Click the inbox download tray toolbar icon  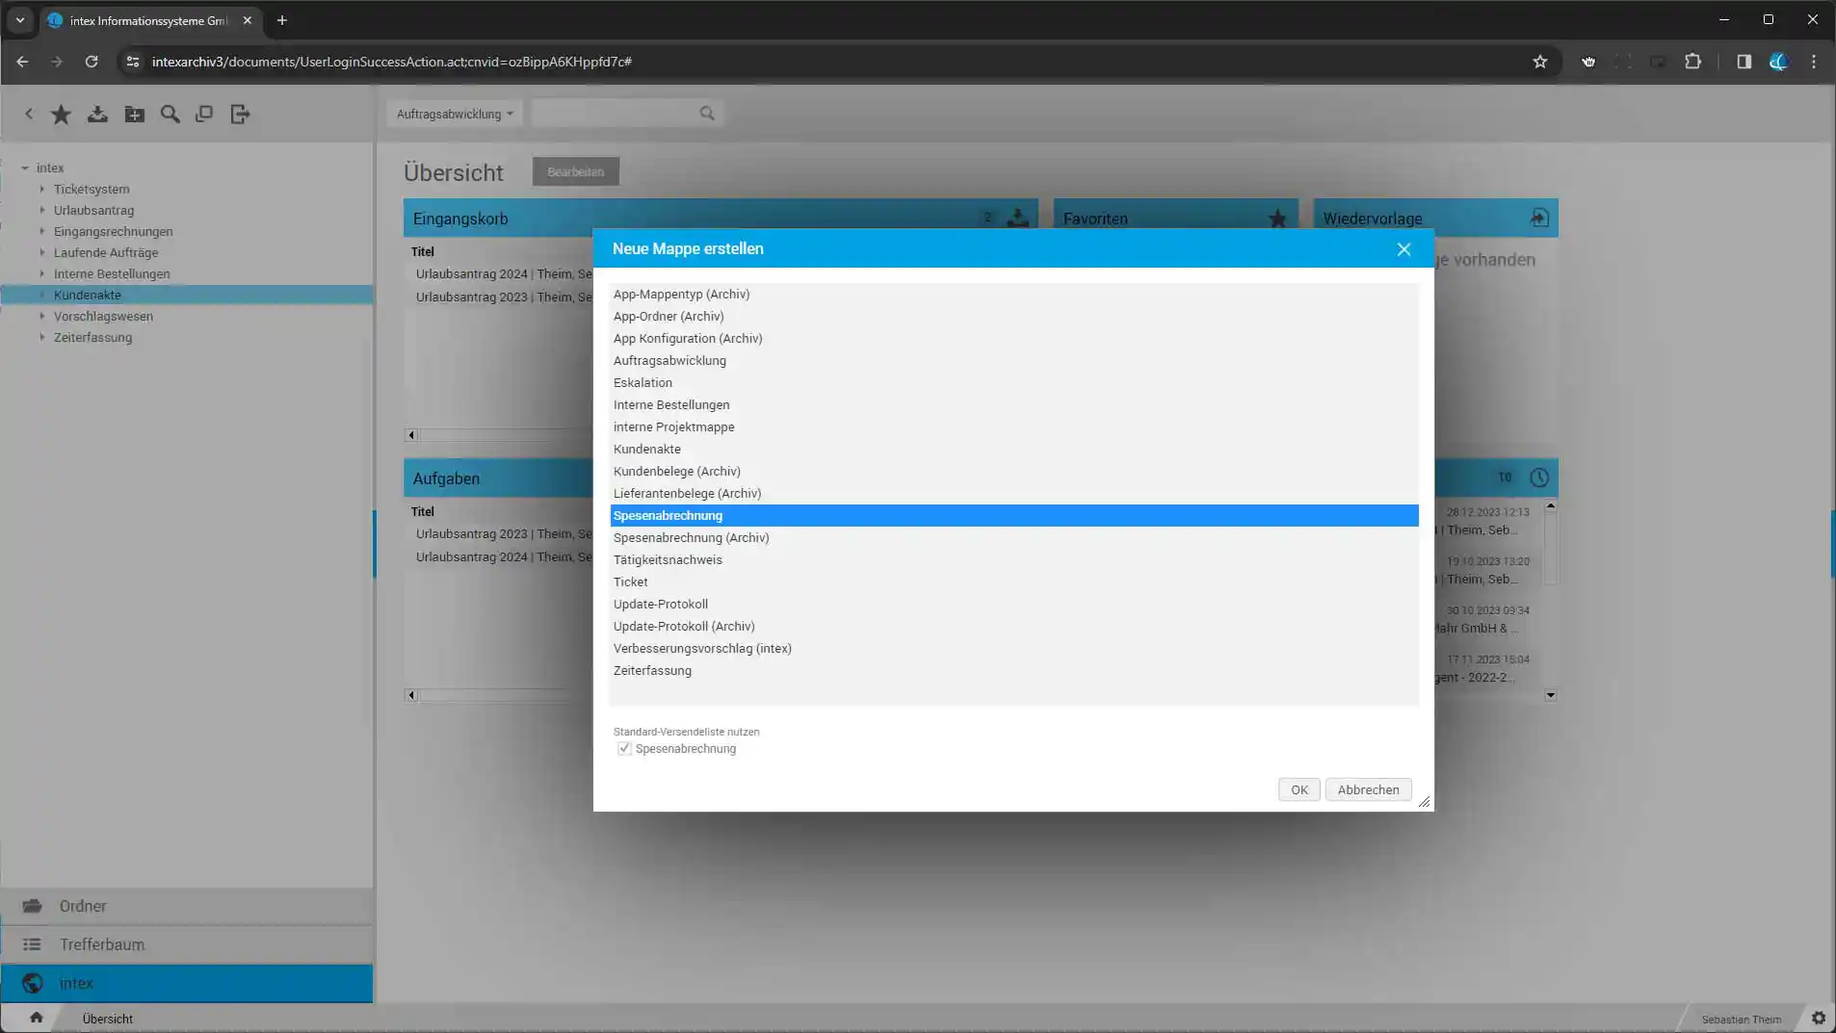coord(97,115)
